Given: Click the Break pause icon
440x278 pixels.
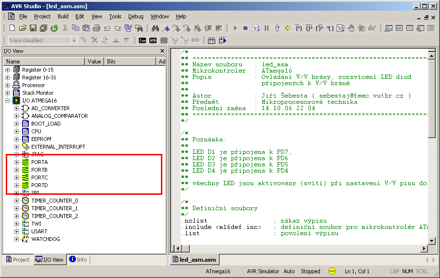Looking at the screenshot, I should (x=267, y=28).
